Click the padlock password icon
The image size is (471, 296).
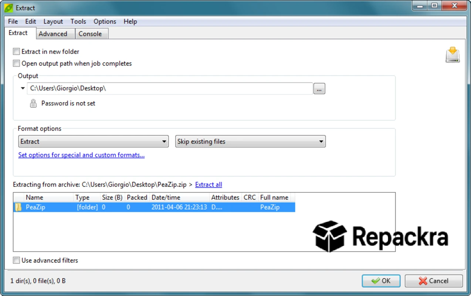(33, 103)
